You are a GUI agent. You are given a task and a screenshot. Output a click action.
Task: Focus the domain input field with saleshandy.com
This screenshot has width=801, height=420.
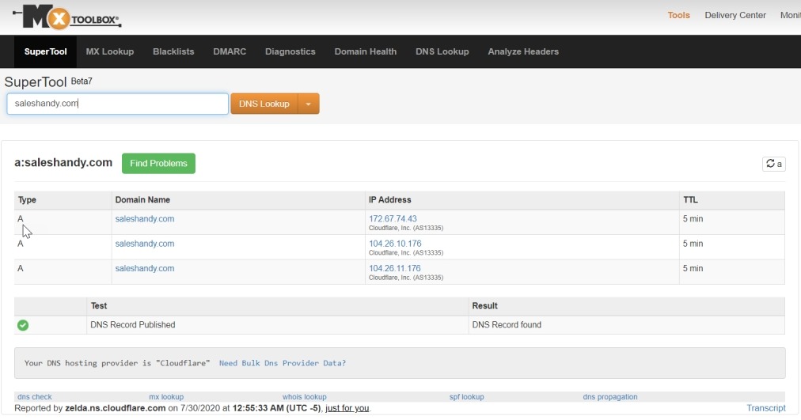(117, 104)
